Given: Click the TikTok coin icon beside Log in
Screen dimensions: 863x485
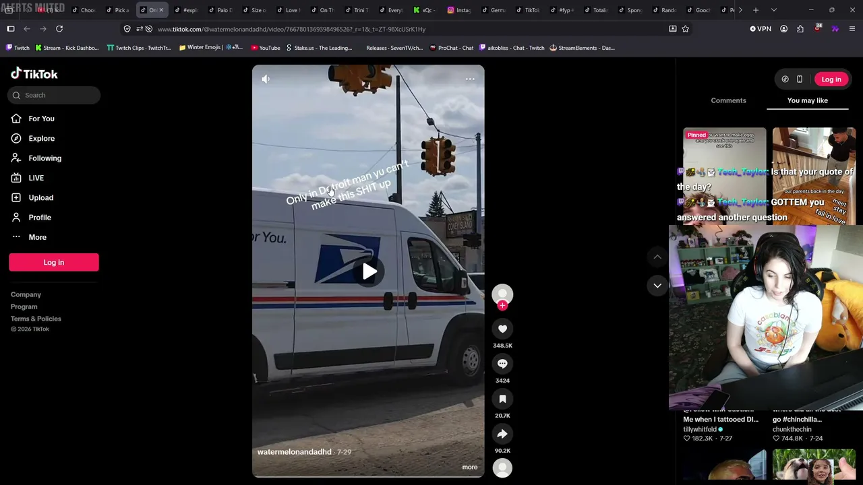Looking at the screenshot, I should (x=785, y=79).
